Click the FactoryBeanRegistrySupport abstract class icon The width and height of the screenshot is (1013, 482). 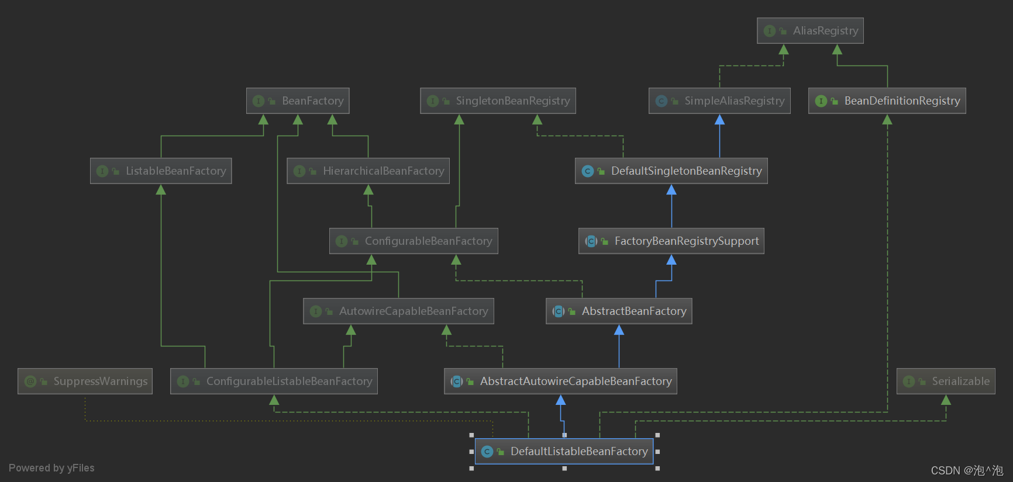[x=591, y=241]
